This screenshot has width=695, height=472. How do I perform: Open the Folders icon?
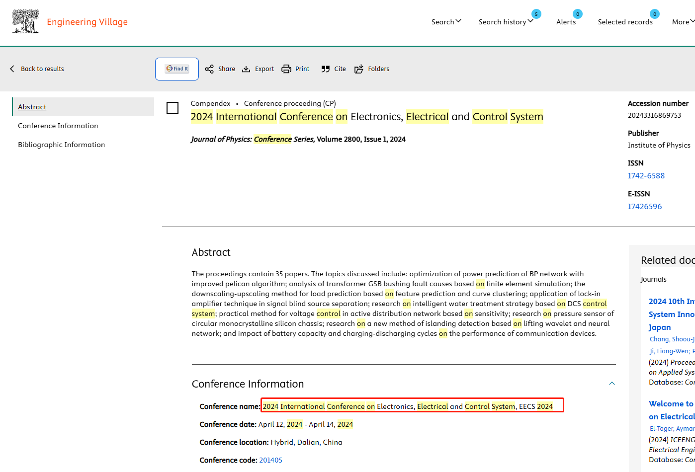pos(359,69)
